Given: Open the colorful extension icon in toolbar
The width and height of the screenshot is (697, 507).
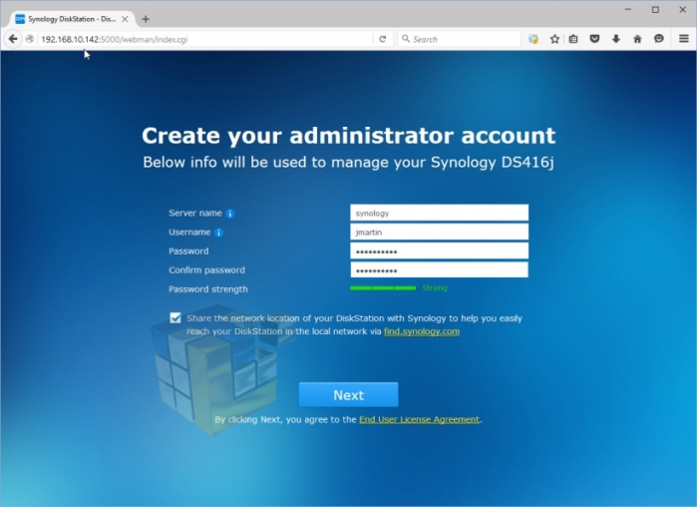Looking at the screenshot, I should pos(533,39).
